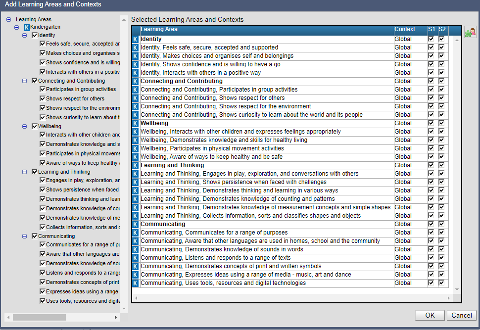Click the add learning area puzzle icon
The image size is (480, 330).
tap(470, 33)
